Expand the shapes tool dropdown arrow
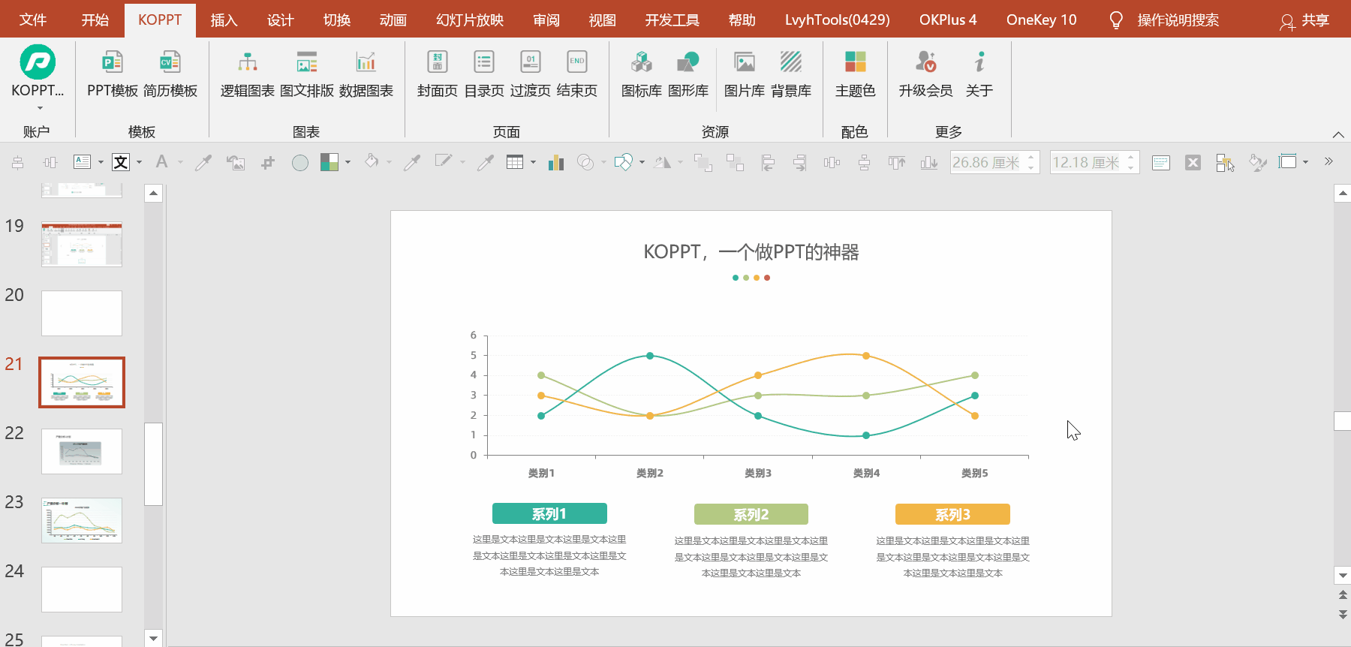Screen dimensions: 1351x647 [642, 162]
